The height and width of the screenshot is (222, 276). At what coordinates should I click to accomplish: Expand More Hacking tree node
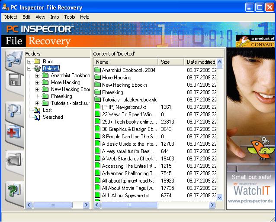pyautogui.click(x=37, y=82)
